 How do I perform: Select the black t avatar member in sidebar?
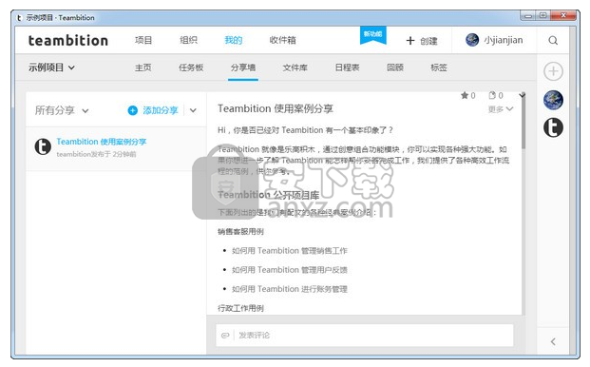(x=553, y=127)
